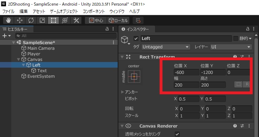Click the 回転 Z field
259x137 pixels.
(242, 109)
